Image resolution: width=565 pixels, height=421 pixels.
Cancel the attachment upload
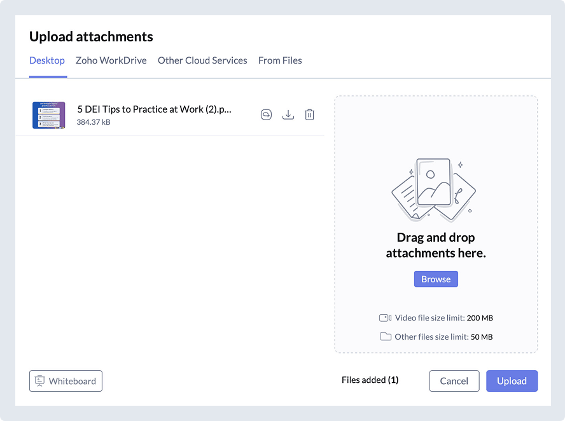[454, 381]
